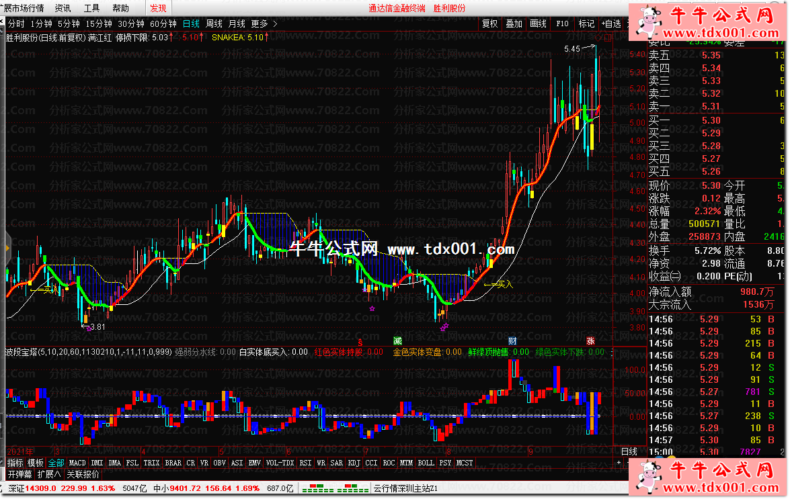Click the 关联报价 button
Screen dimensions: 790x499
(83, 474)
